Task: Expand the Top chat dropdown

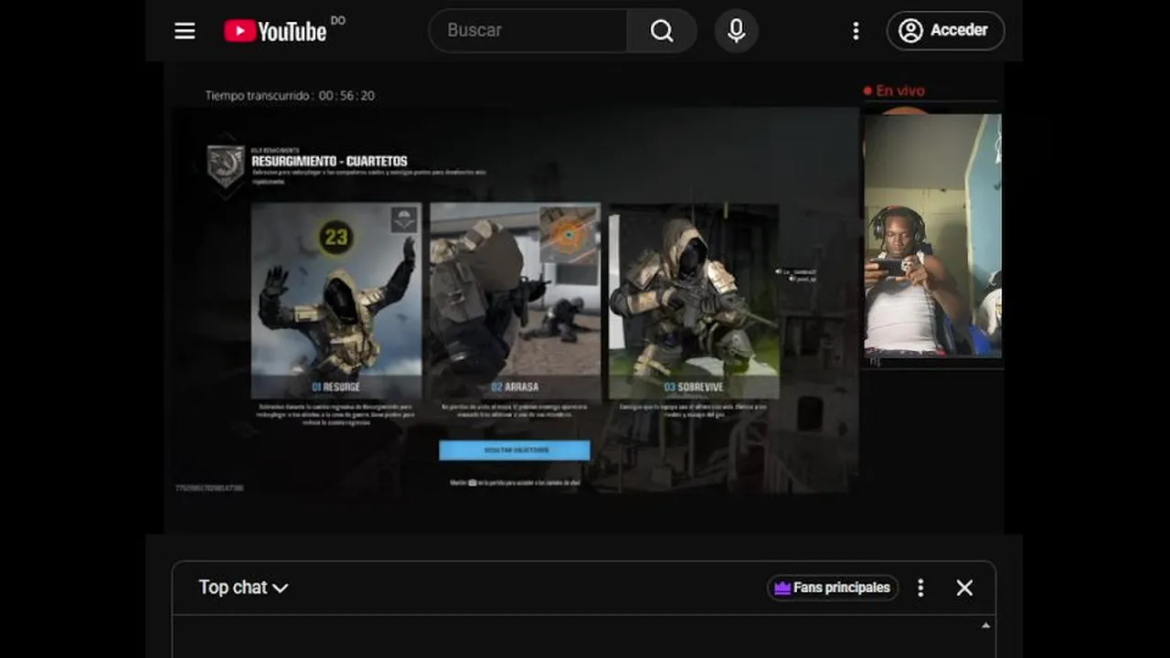Action: [x=243, y=588]
